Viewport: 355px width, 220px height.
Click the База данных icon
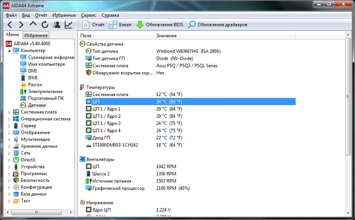[16, 194]
